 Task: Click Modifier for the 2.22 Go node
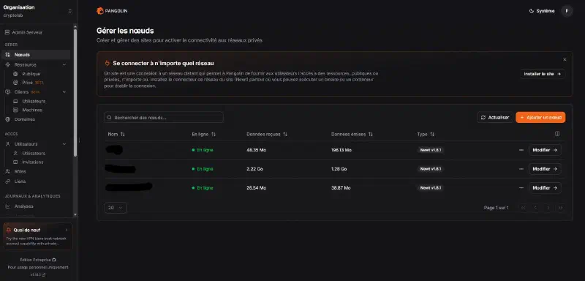point(545,169)
